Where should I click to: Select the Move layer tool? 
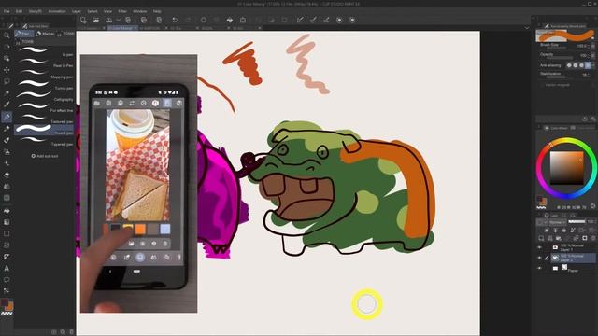[x=7, y=70]
